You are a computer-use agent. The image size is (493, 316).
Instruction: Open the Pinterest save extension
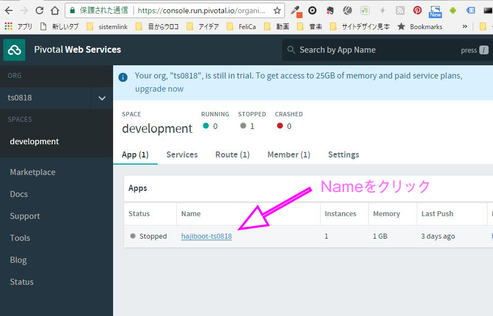click(417, 10)
